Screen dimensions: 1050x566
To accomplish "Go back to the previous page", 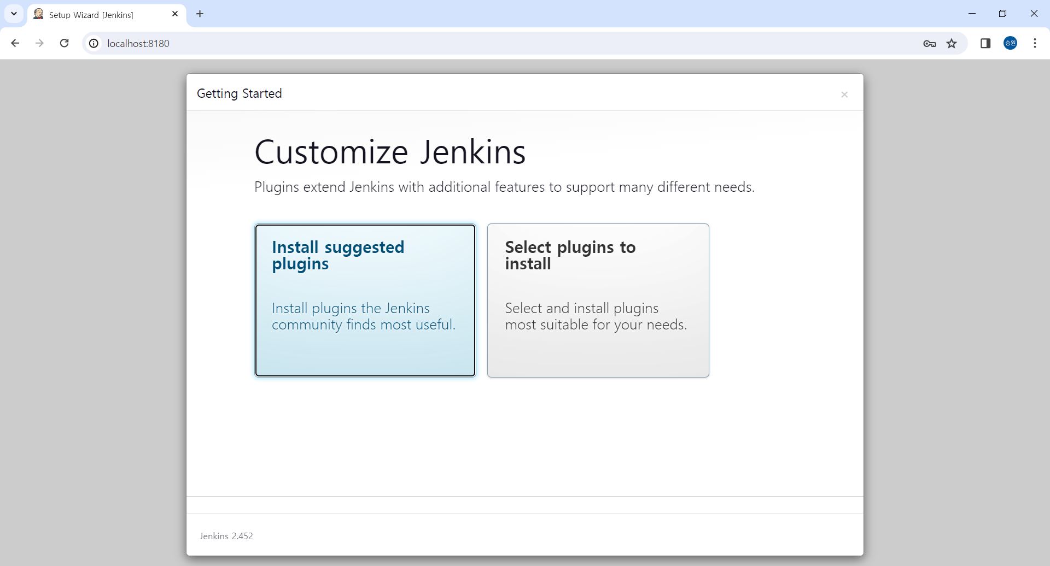I will pyautogui.click(x=15, y=43).
